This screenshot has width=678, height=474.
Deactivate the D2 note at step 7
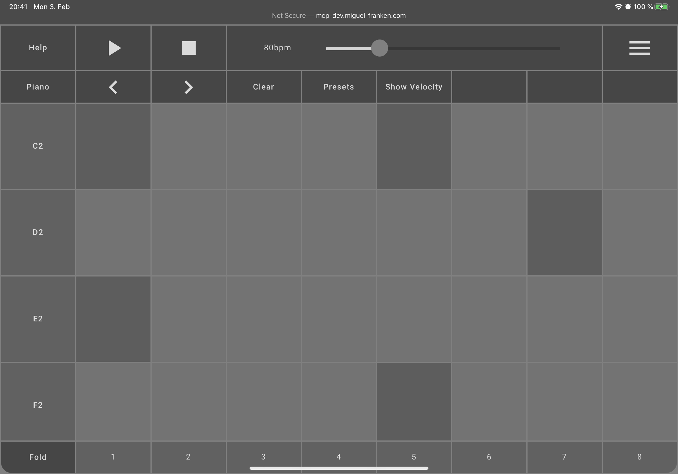pos(564,232)
